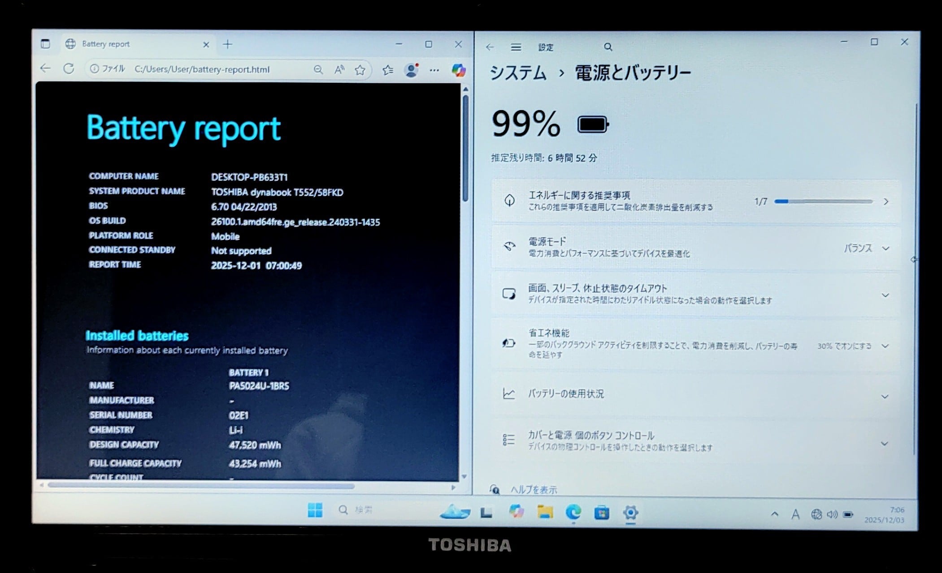The height and width of the screenshot is (573, 942).
Task: Click the Windows Start button
Action: [x=315, y=510]
